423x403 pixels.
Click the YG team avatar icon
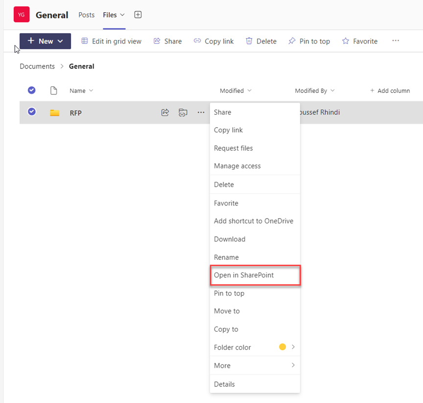[22, 15]
